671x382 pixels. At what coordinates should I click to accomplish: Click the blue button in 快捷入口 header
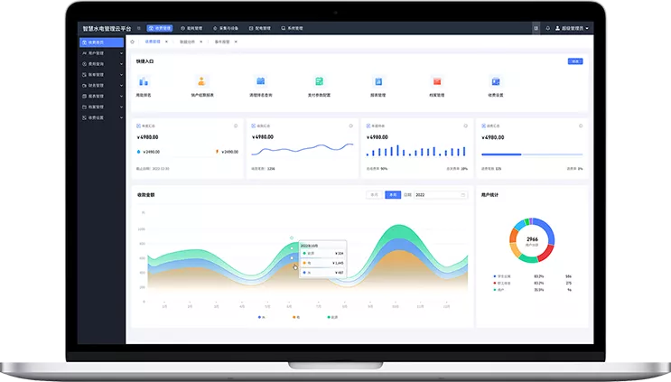coord(575,61)
